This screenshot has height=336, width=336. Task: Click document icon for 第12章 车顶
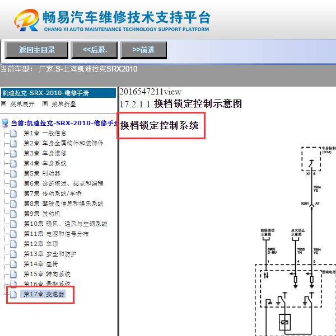[13, 244]
